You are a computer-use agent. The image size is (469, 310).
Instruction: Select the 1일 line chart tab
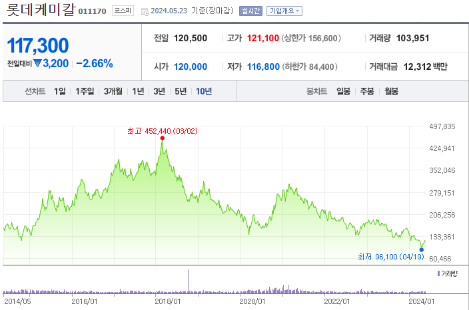(60, 91)
